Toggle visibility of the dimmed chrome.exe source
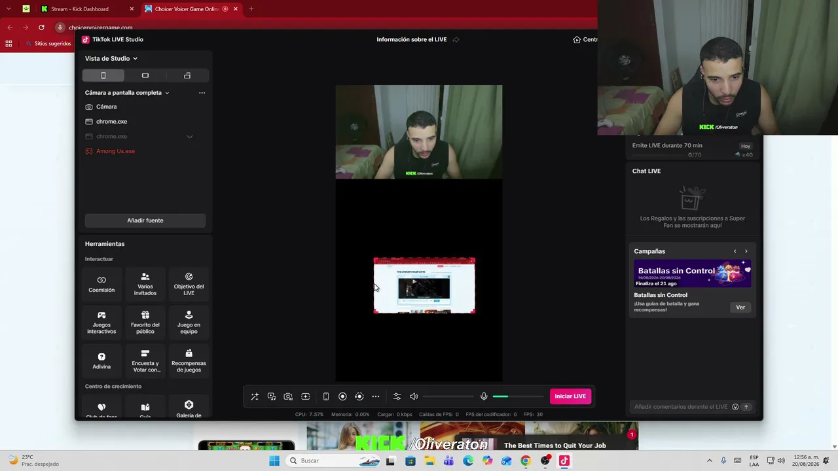 [190, 137]
